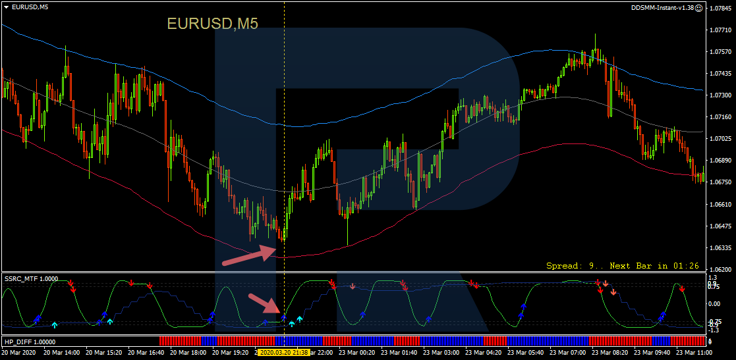This screenshot has height=360, width=736.
Task: Click the 1.07300 price scale label
Action: (x=721, y=95)
